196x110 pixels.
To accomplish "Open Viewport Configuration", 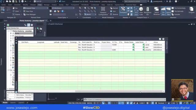I will point(103,11).
